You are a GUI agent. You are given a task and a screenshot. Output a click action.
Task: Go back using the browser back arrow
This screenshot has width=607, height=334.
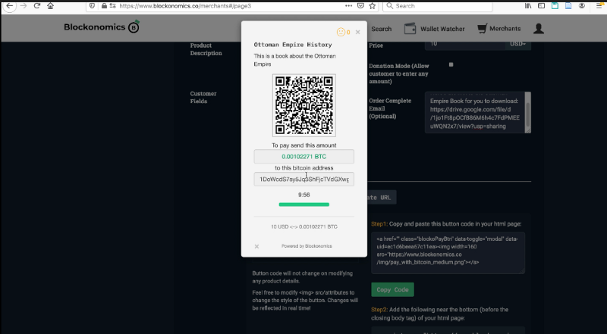tap(9, 6)
